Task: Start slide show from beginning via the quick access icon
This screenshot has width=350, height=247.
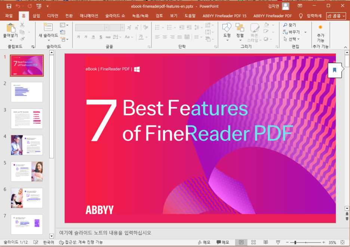Action: (39, 6)
